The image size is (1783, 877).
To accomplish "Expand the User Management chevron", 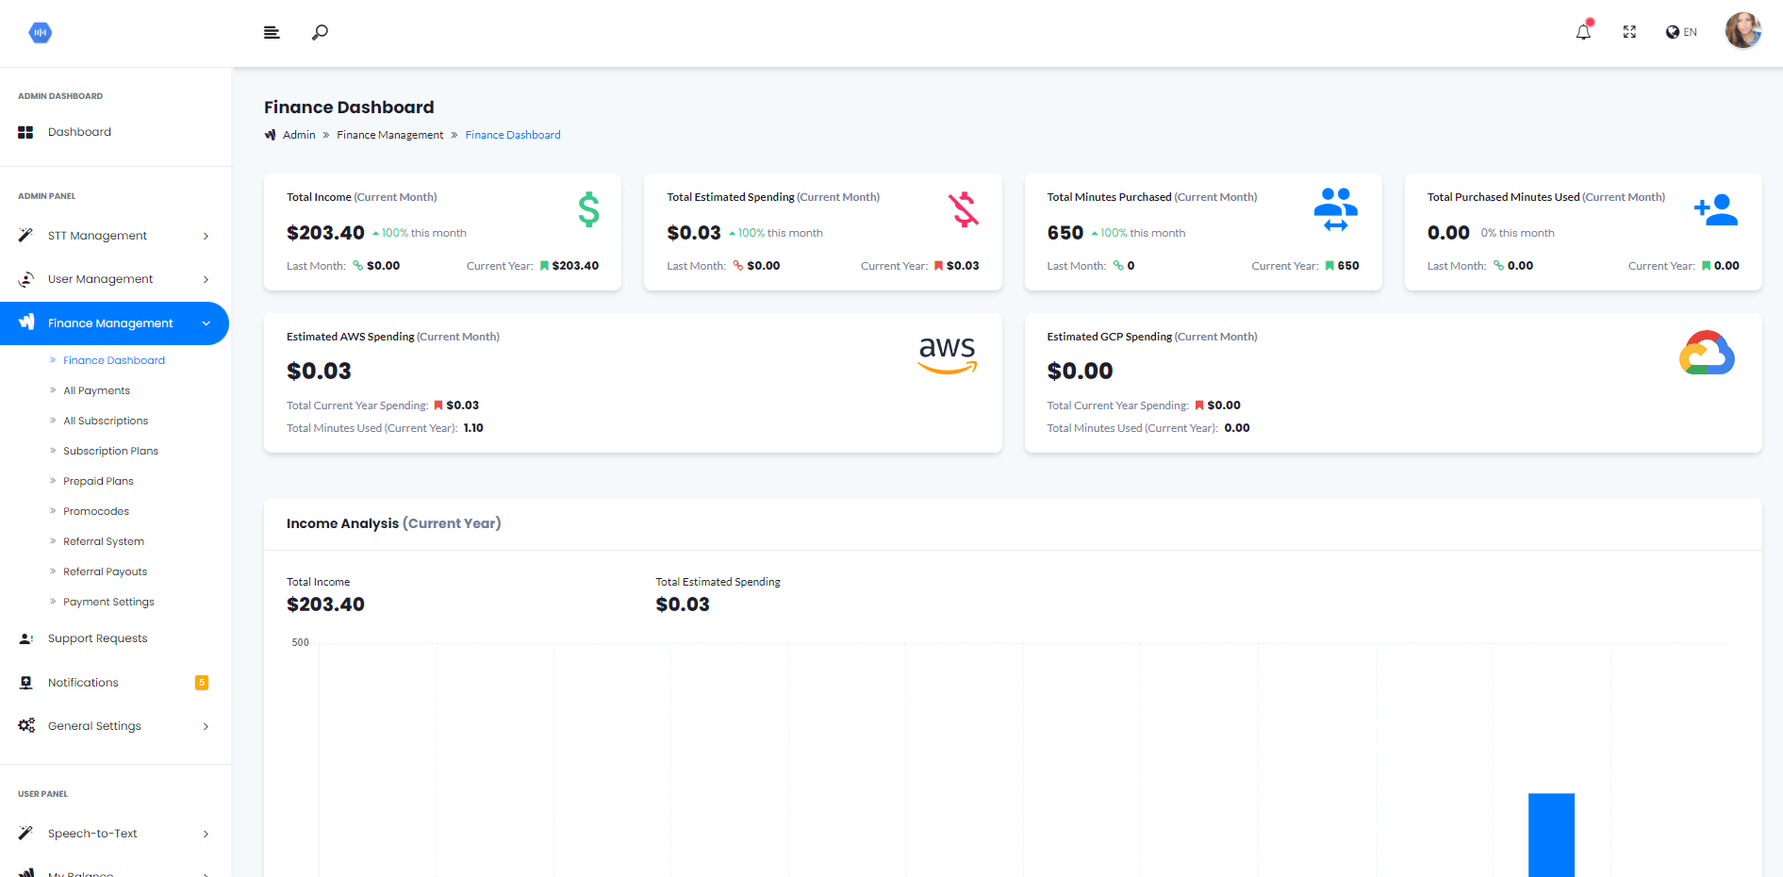I will [206, 279].
